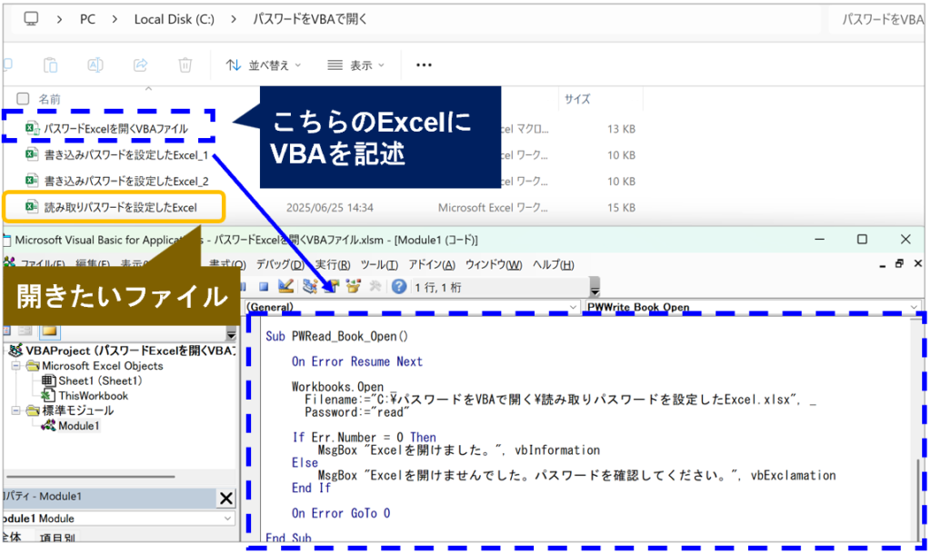Open the ヘルプ(H) menu
Image resolution: width=931 pixels, height=553 pixels.
pyautogui.click(x=554, y=264)
